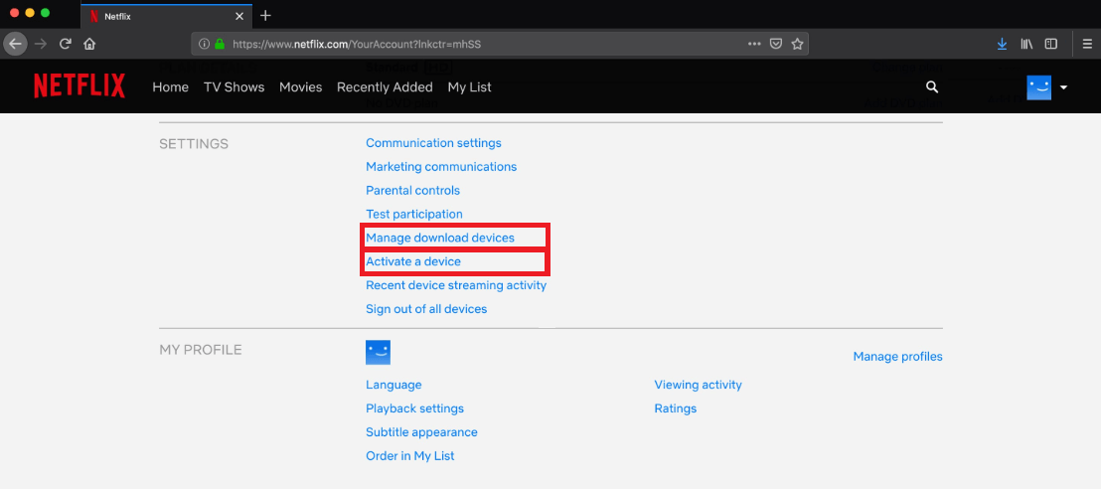Click the browser forward arrow button
Screen dimensions: 1101x489
click(x=41, y=44)
